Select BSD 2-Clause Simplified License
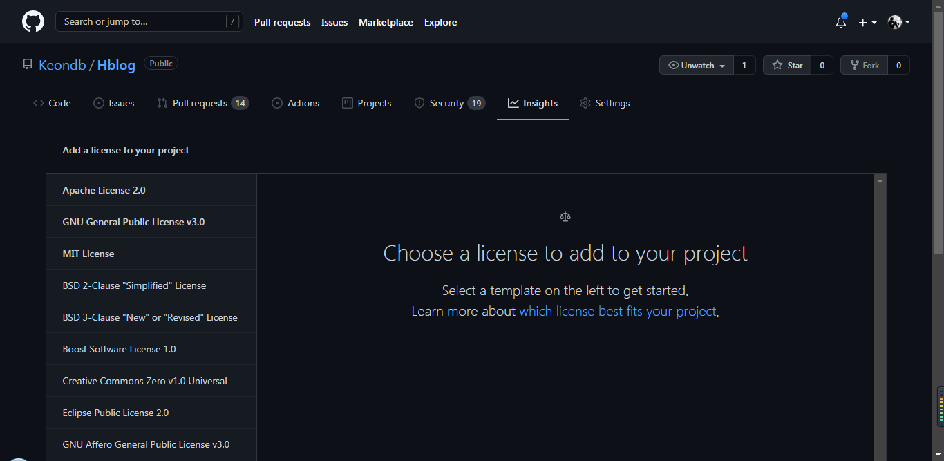 coord(151,285)
